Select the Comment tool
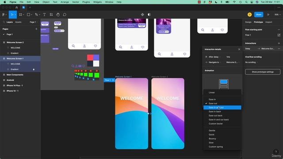 [65, 15]
